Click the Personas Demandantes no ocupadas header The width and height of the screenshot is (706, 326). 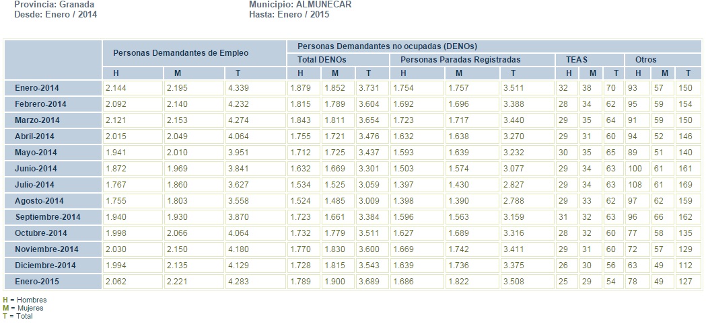click(x=387, y=46)
